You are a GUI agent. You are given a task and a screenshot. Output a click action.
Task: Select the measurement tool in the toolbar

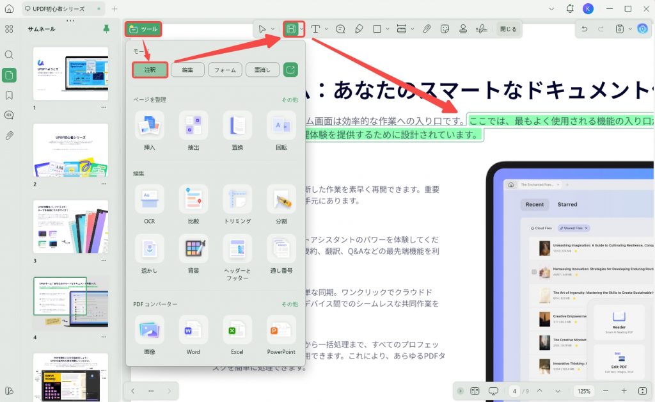pyautogui.click(x=402, y=29)
